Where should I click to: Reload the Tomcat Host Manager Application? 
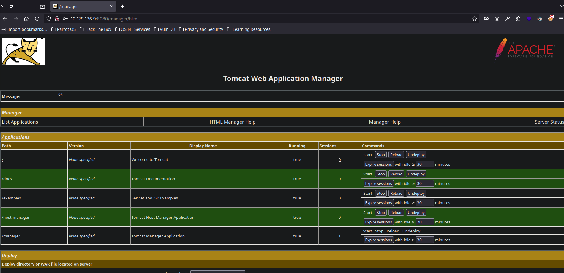click(x=396, y=213)
